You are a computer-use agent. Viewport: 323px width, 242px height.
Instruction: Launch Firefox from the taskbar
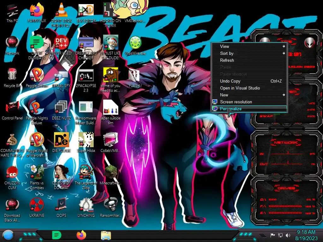[81, 235]
